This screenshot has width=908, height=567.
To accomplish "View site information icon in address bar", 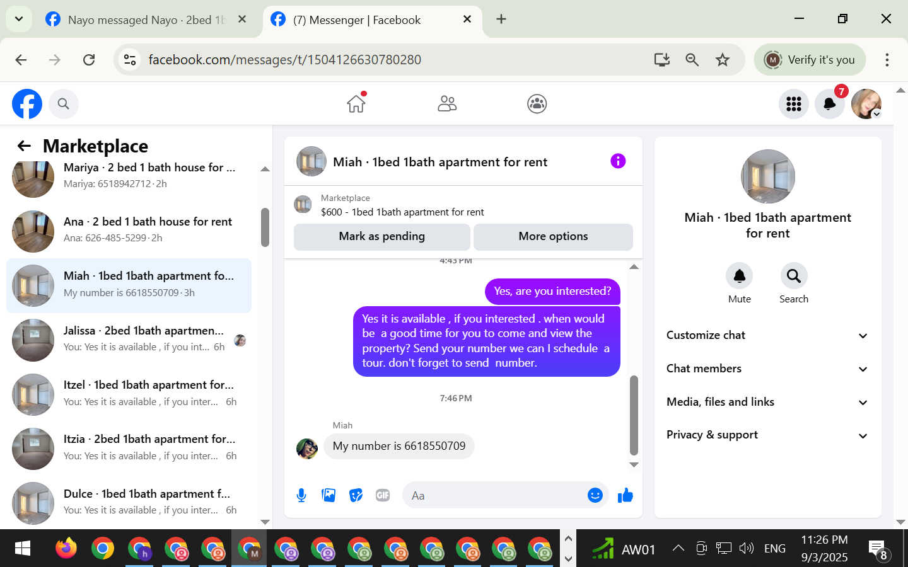I will tap(130, 60).
